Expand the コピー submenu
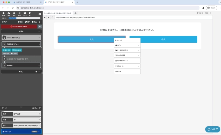Viewport: 221px width, 135px height. click(x=139, y=46)
